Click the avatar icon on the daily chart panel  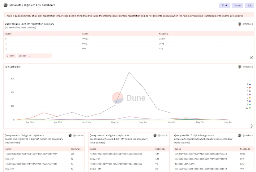coord(240,67)
